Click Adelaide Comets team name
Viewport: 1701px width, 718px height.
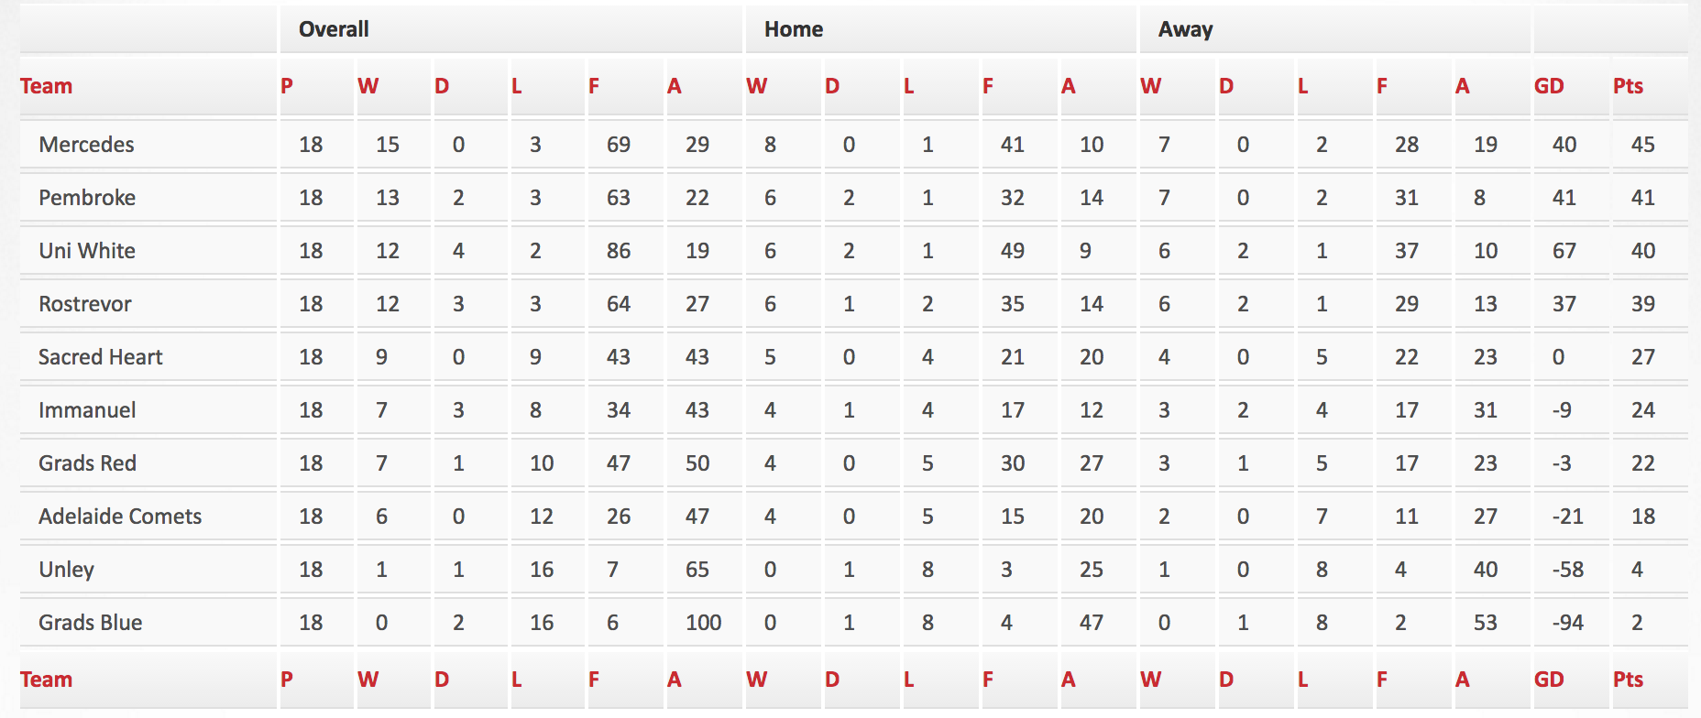tap(120, 517)
